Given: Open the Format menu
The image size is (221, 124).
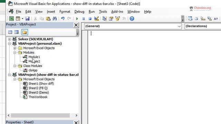Looking at the screenshot, I should [x=65, y=12].
